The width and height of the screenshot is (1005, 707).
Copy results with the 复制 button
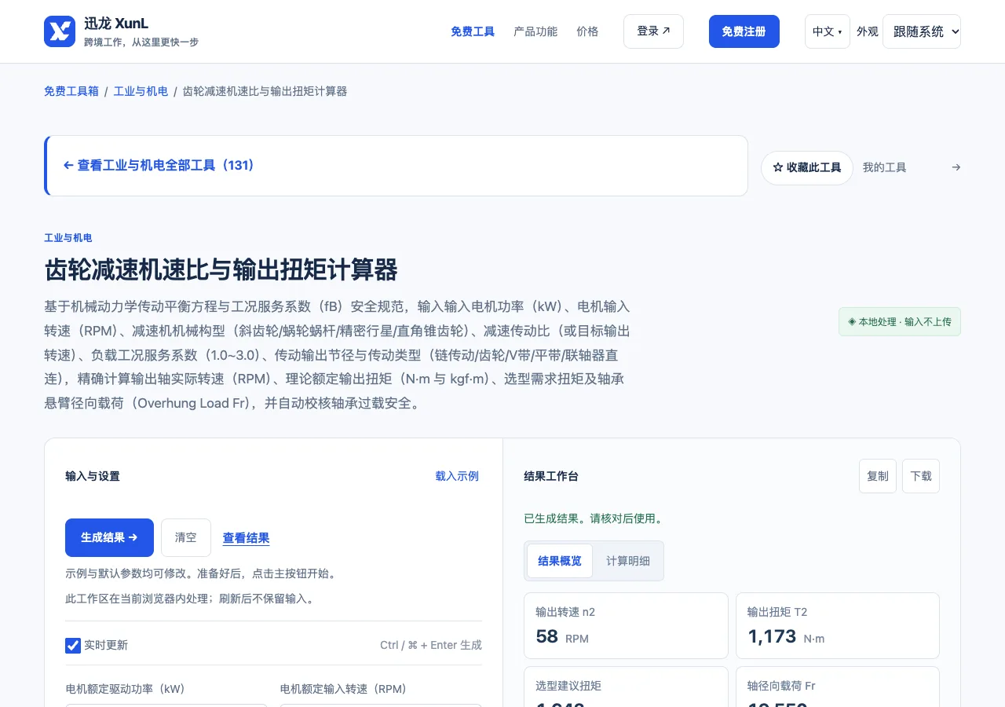pos(878,476)
